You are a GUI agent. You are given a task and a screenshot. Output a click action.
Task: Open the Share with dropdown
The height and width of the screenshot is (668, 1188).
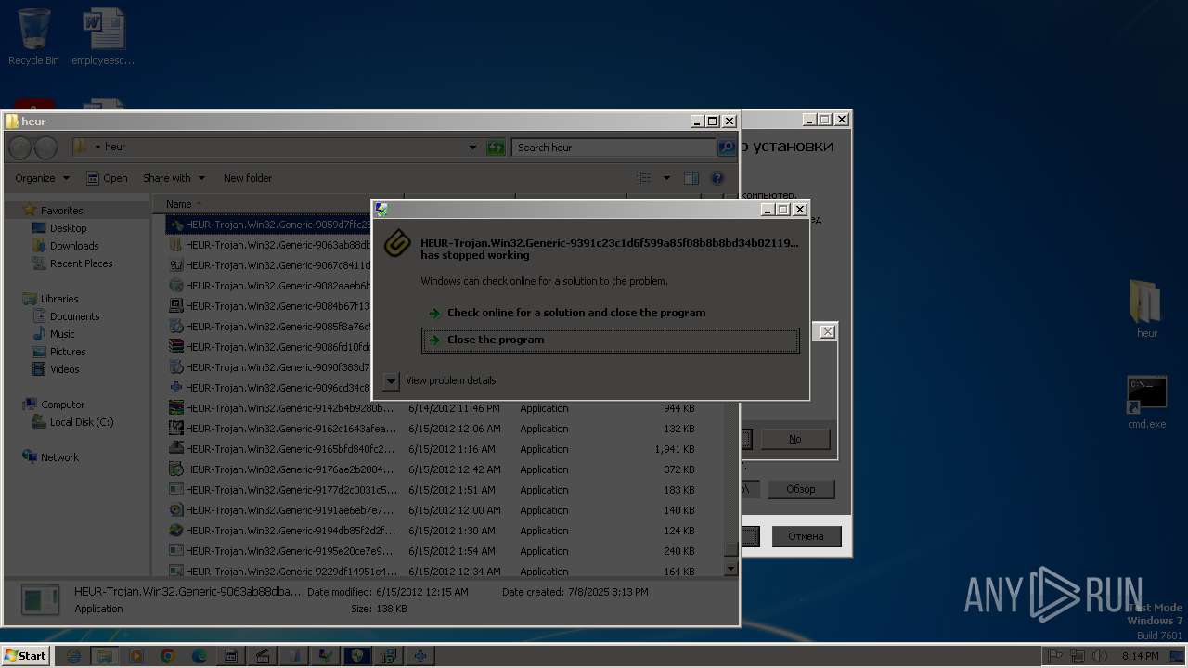174,178
